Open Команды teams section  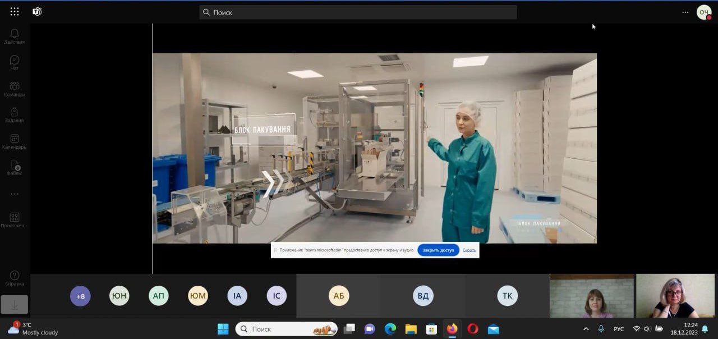(15, 89)
